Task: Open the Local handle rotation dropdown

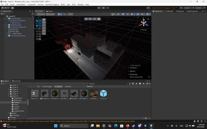Action: pos(50,14)
